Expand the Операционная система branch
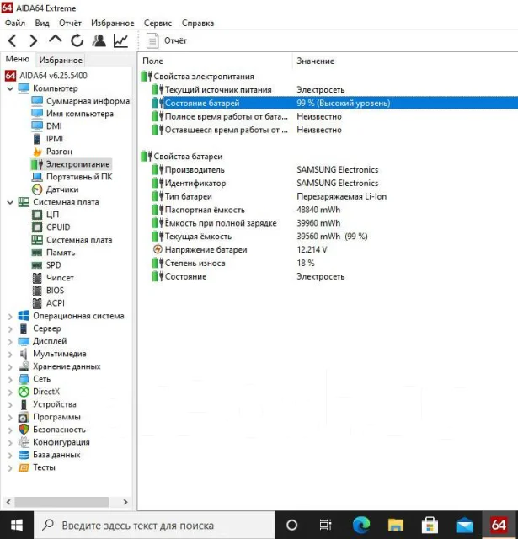 (10, 317)
